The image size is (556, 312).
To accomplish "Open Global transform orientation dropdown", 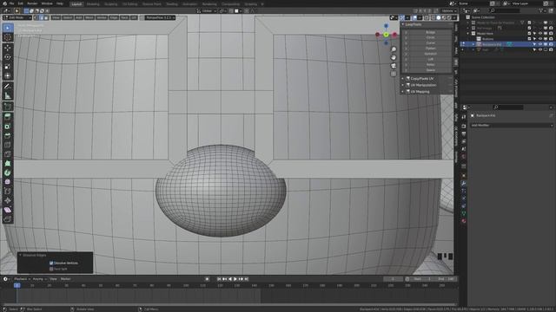I will (x=207, y=11).
